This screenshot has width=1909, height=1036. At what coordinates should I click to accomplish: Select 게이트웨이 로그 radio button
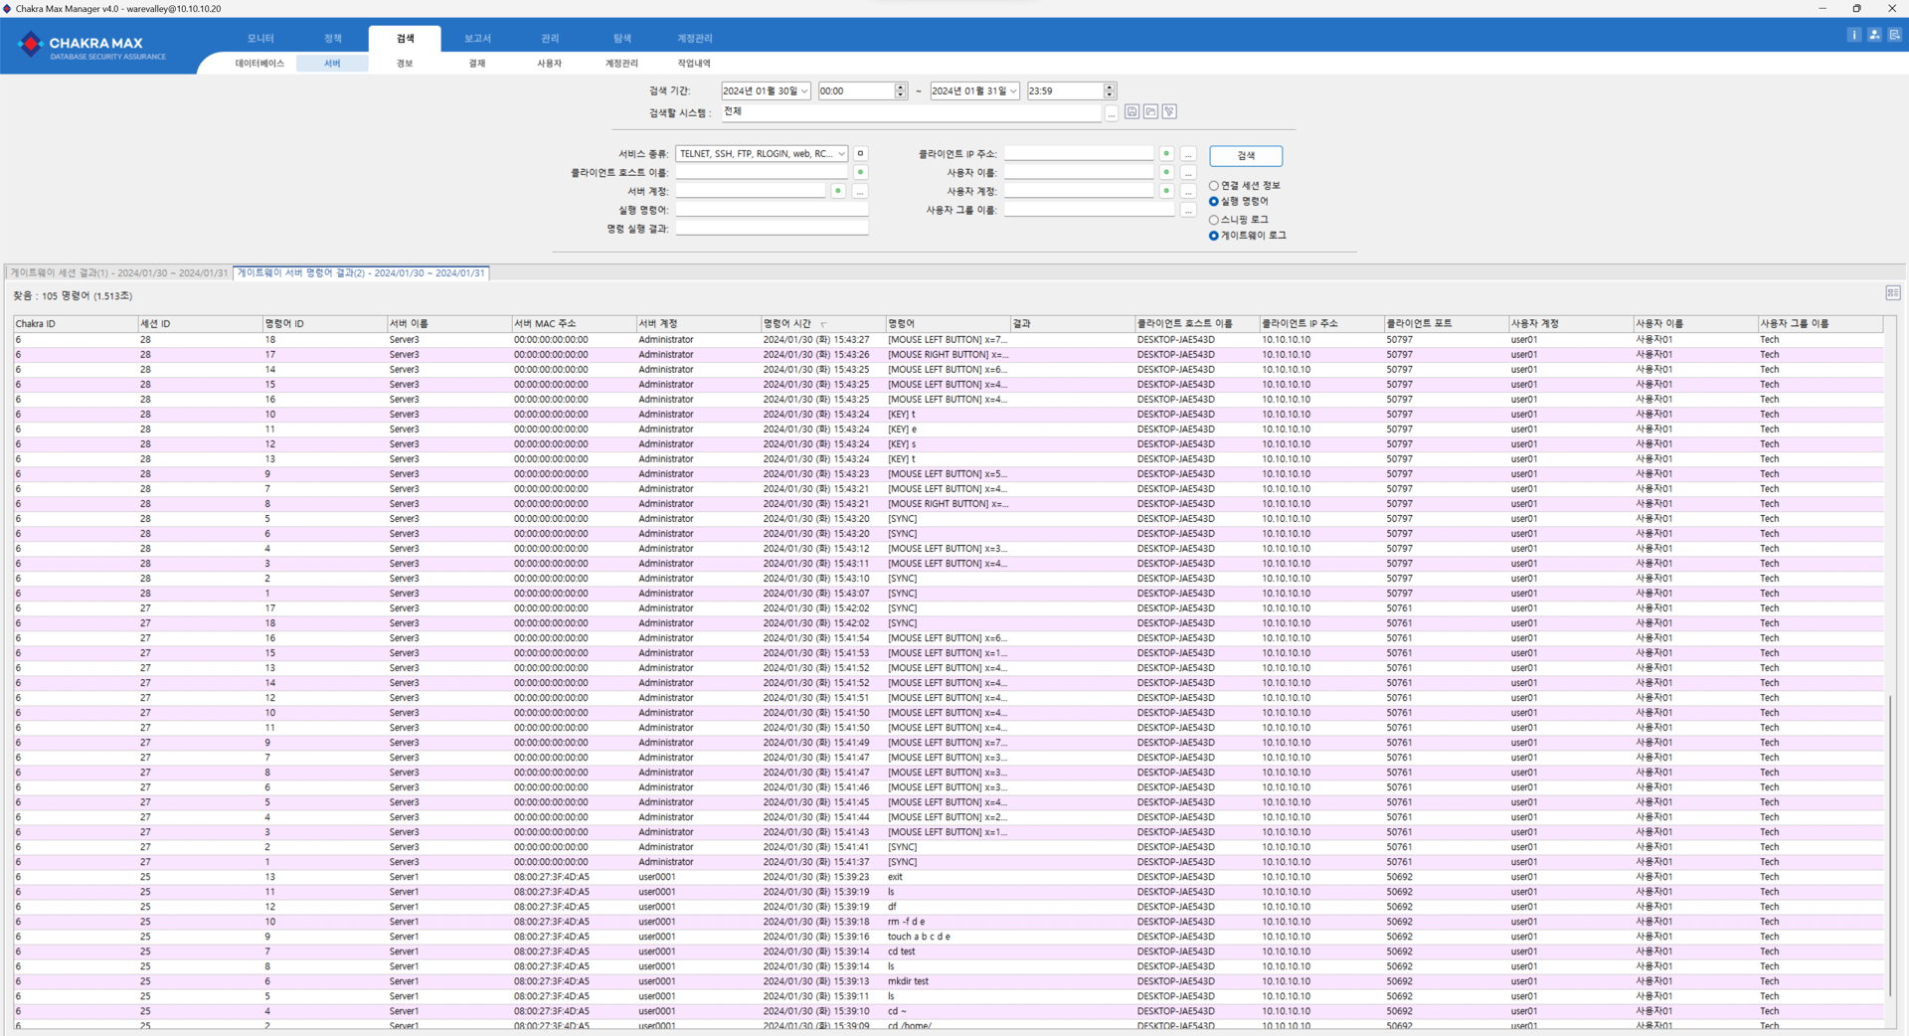[1214, 236]
